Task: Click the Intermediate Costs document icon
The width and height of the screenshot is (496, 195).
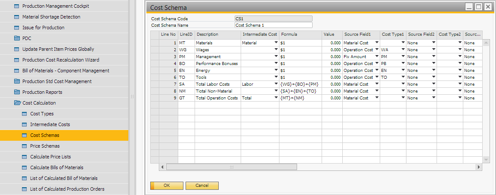Action: [25, 124]
